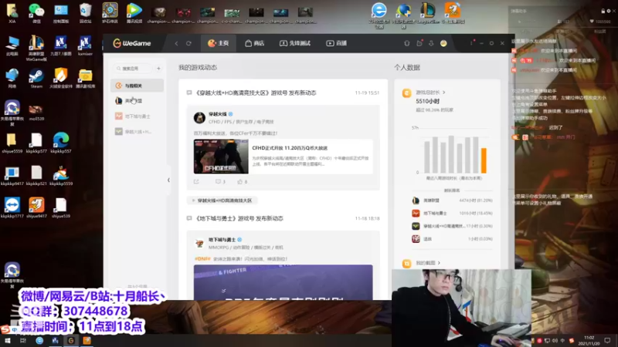Screen dimensions: 618x347
Task: Select 英雄联盟 in the WeGame sidebar
Action: [138, 101]
